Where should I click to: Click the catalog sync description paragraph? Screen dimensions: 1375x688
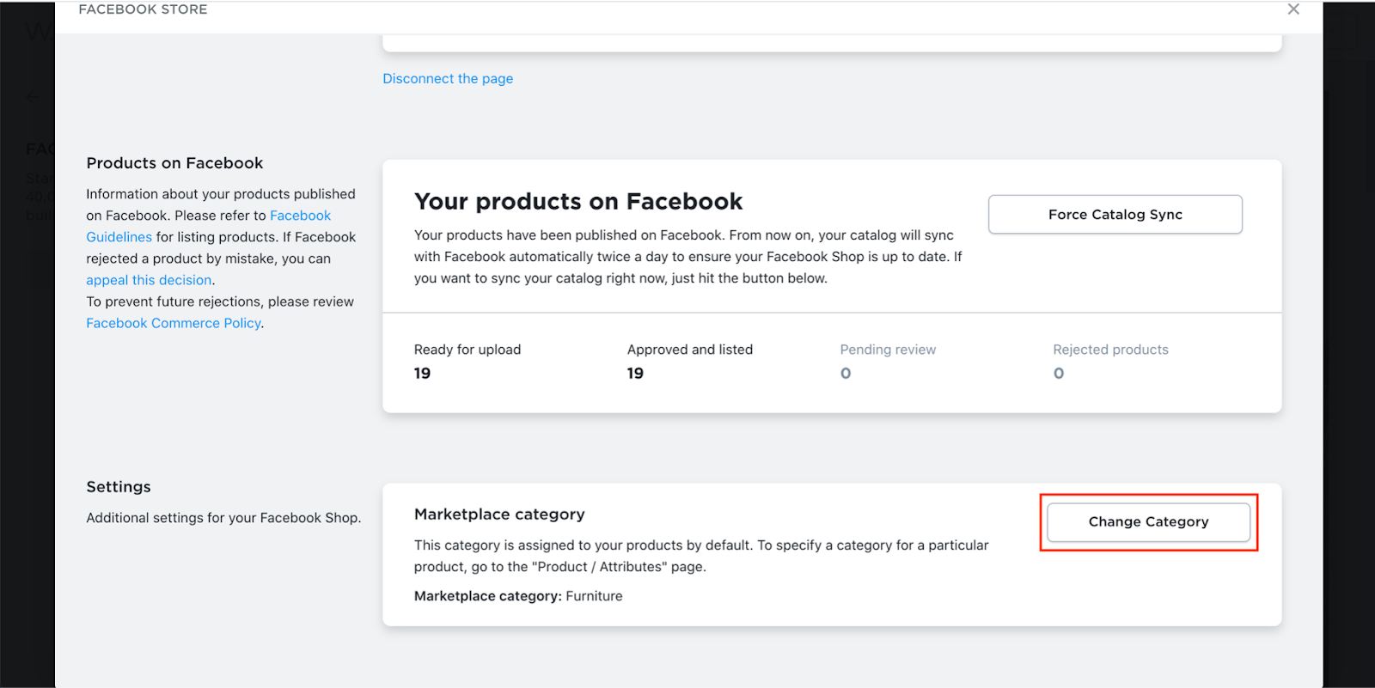coord(687,257)
